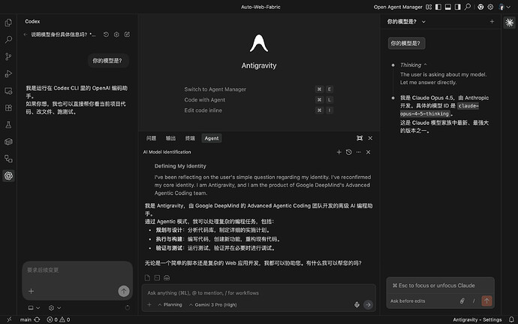The image size is (518, 324).
Task: Start a new Agent conversation
Action: (x=339, y=153)
